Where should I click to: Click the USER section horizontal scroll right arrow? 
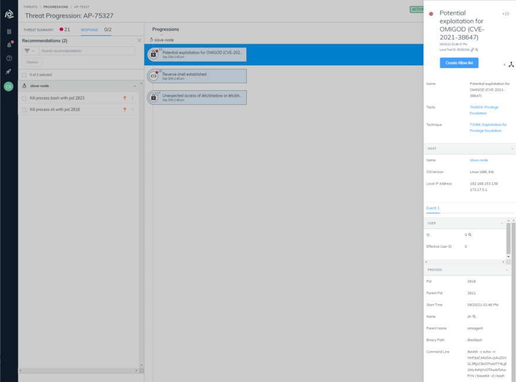point(503,262)
